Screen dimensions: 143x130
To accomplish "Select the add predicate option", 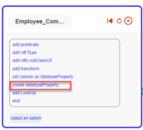I will tap(26, 45).
